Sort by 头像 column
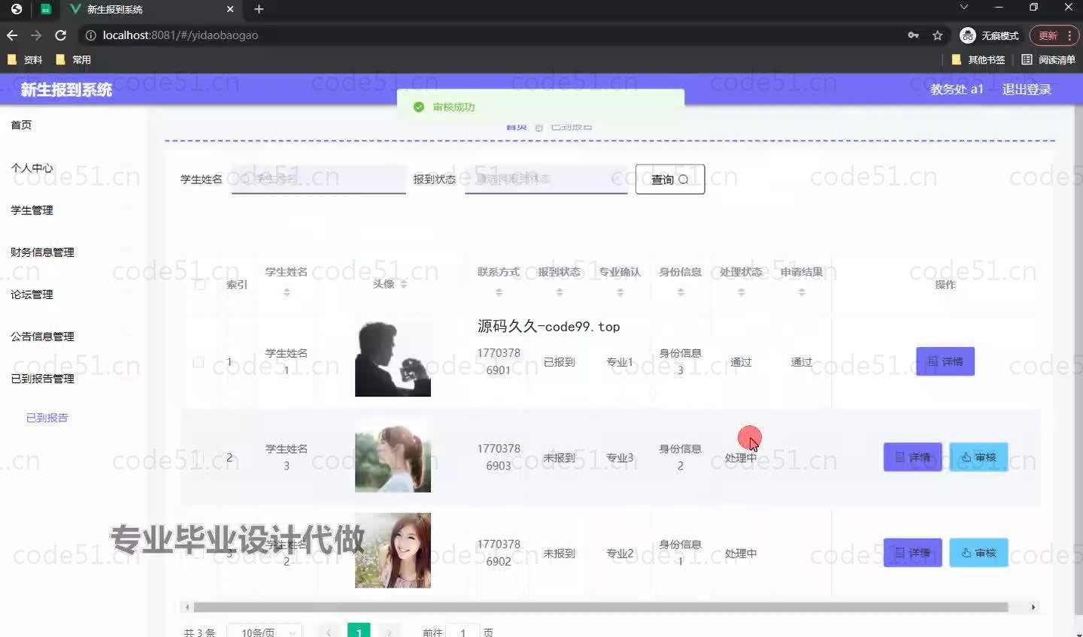 pyautogui.click(x=404, y=284)
